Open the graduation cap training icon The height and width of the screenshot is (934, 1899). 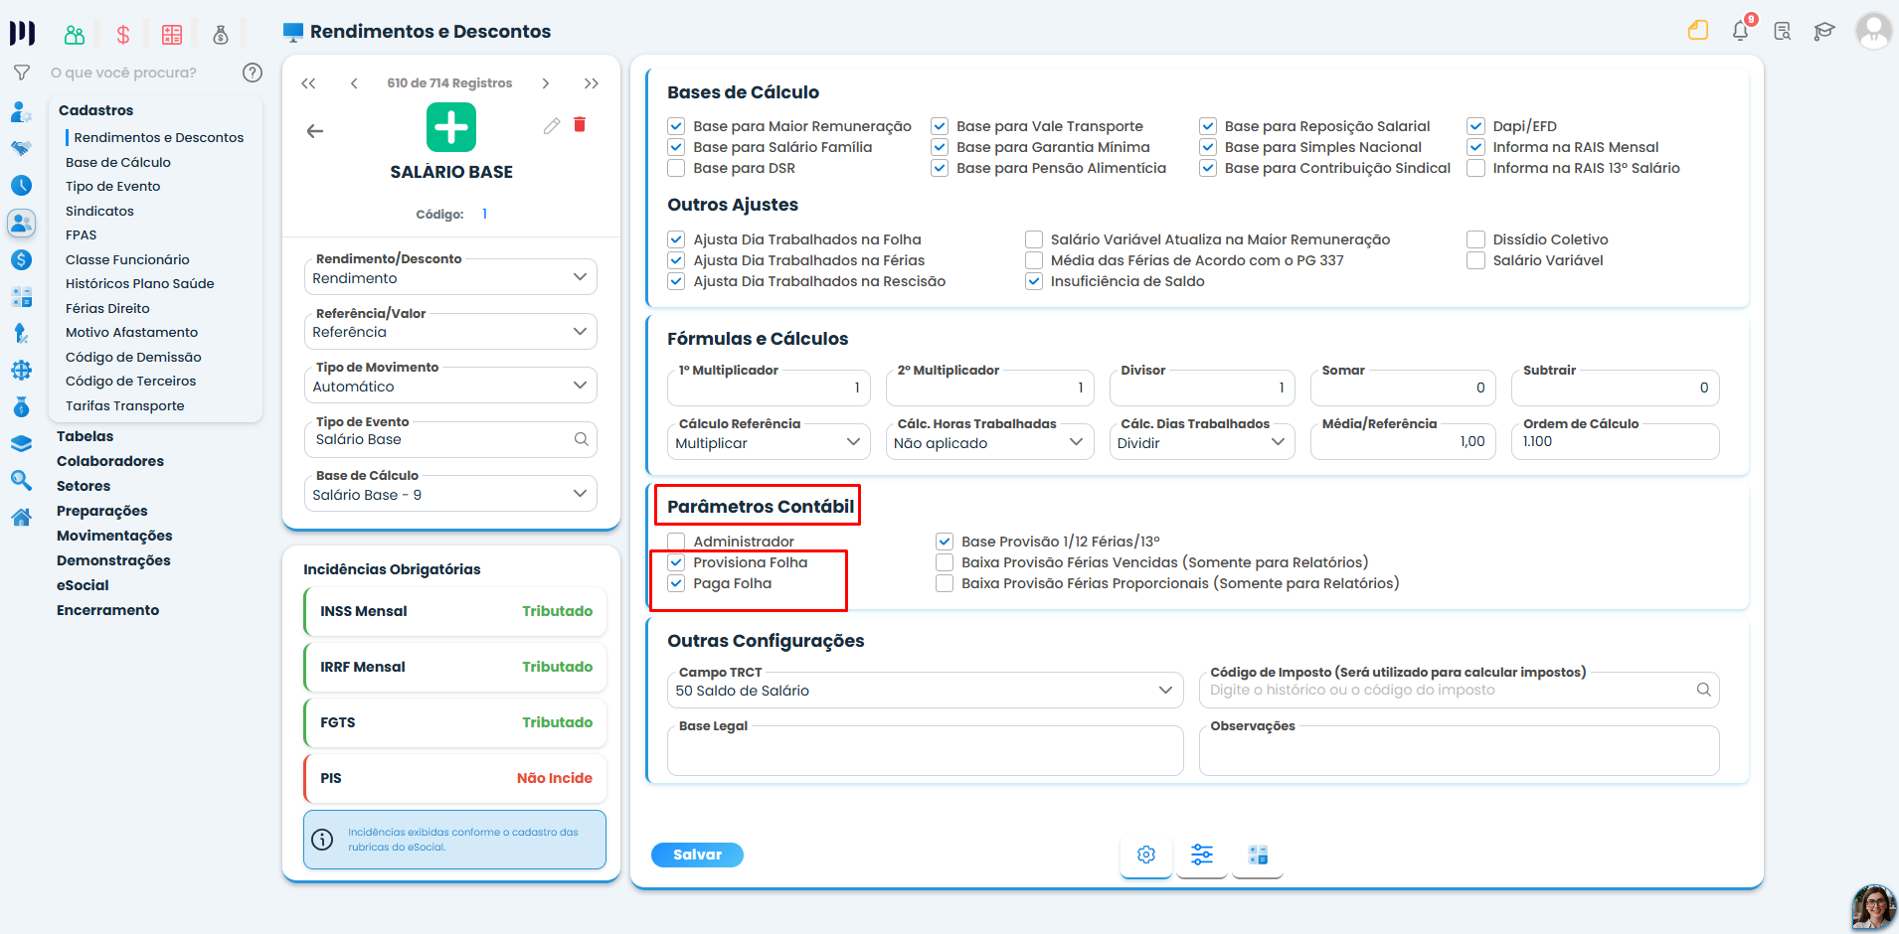pyautogui.click(x=1823, y=32)
